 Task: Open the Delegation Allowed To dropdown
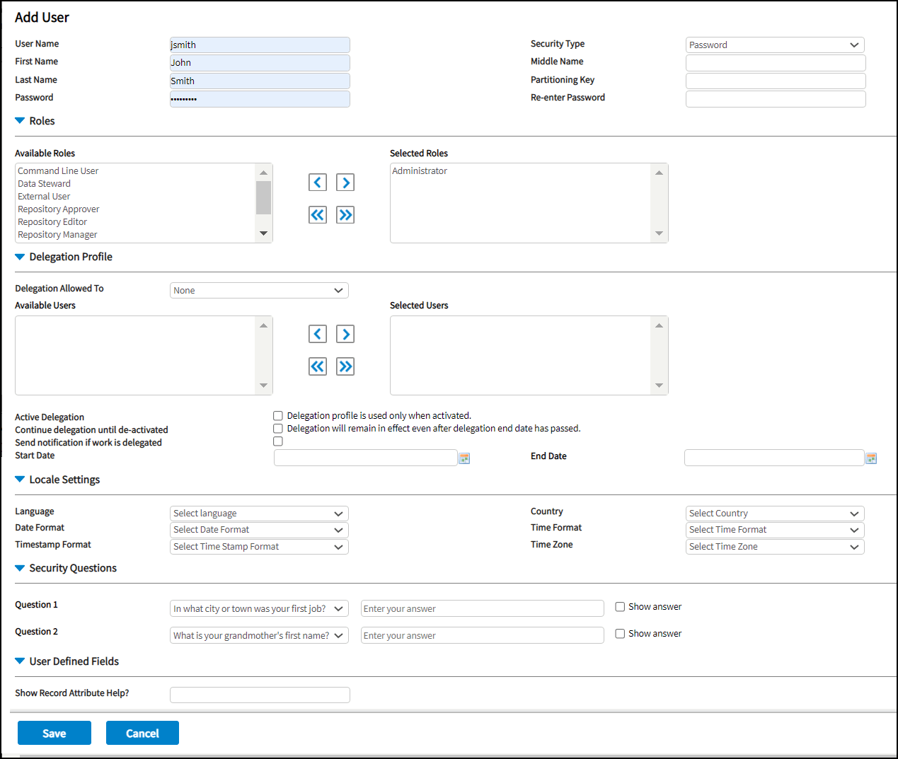(259, 291)
